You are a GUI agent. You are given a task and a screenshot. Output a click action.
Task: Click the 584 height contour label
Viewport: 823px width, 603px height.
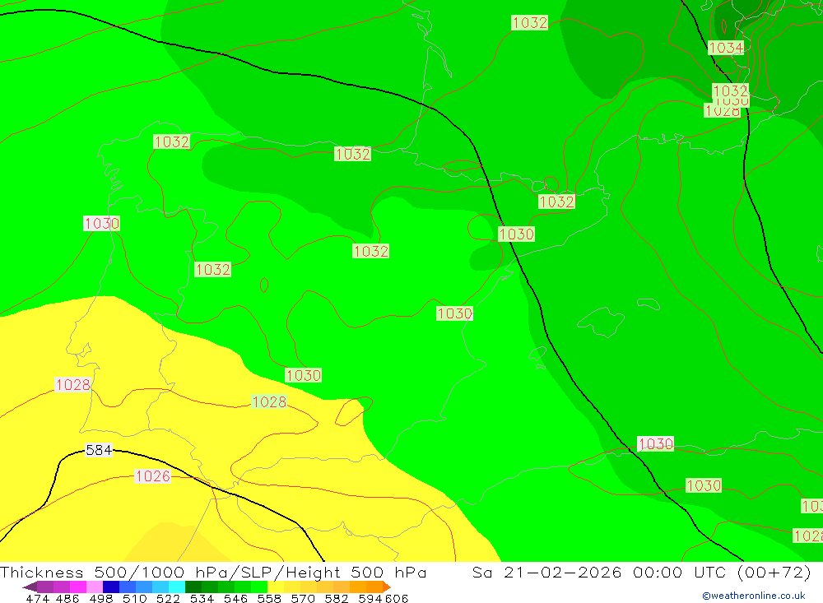click(99, 450)
